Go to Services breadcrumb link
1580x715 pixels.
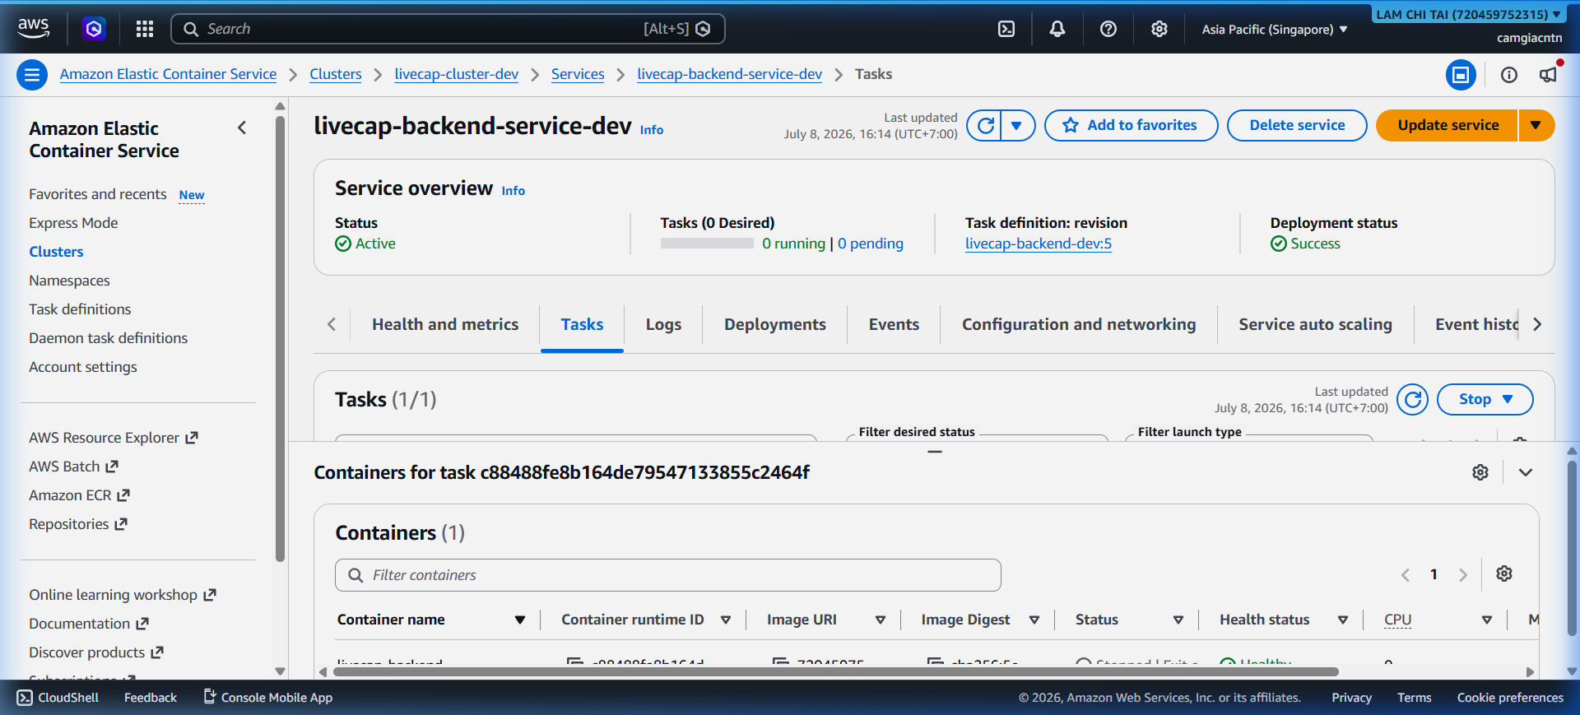click(578, 74)
